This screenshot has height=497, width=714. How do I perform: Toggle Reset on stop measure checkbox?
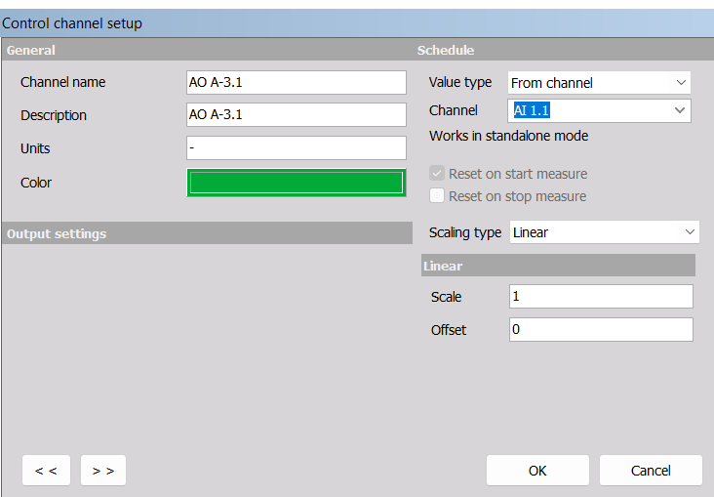[437, 196]
